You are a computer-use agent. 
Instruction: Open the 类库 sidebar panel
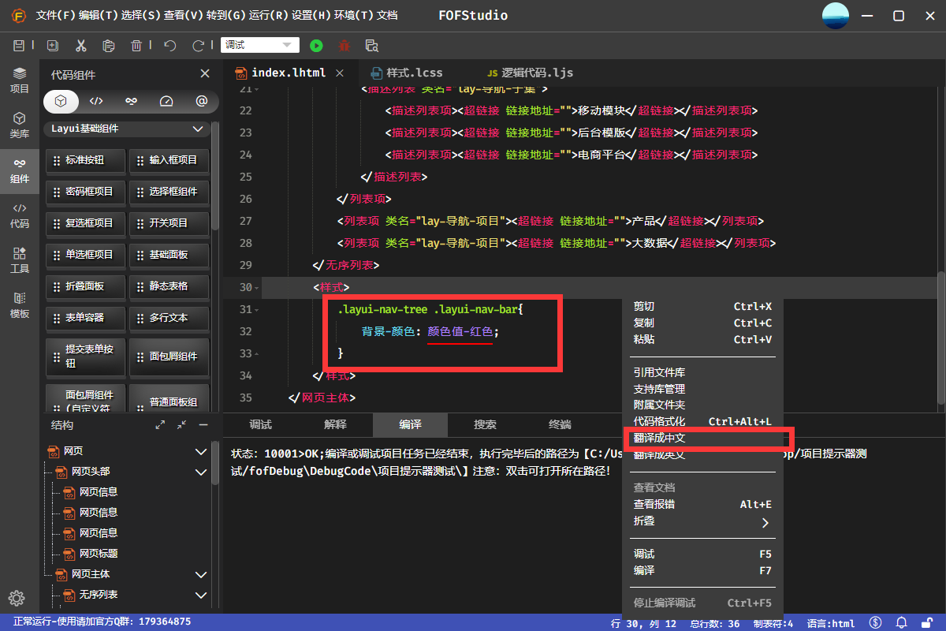coord(20,125)
